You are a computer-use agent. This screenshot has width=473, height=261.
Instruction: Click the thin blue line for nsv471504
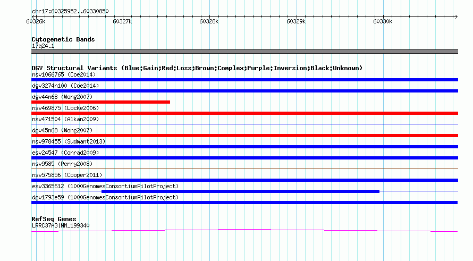point(244,124)
